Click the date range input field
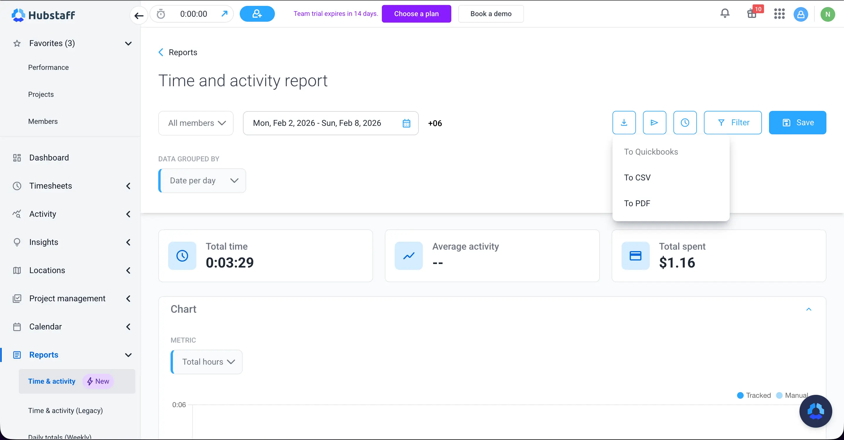This screenshot has width=844, height=440. coord(331,123)
